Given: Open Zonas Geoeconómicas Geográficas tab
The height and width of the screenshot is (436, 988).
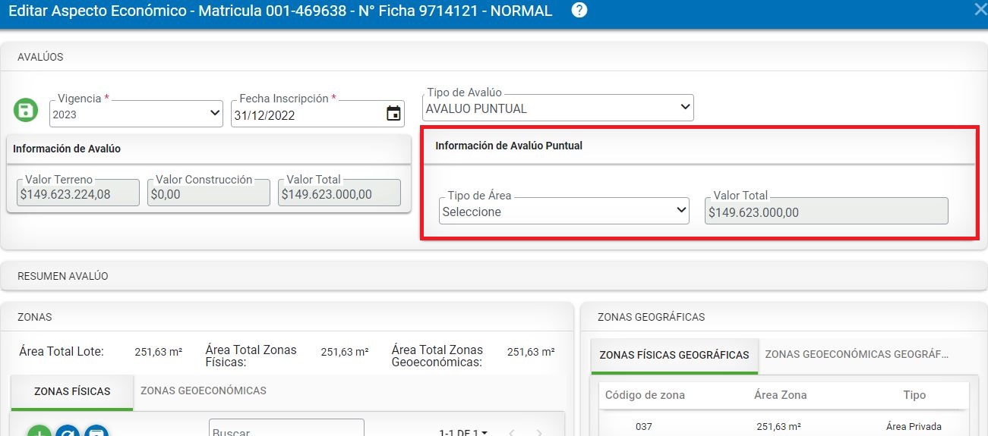Looking at the screenshot, I should (857, 355).
